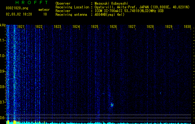Click the 1826 time marker

point(113,26)
